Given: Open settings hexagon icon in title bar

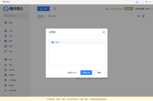Looking at the screenshot, I should click(137, 2).
